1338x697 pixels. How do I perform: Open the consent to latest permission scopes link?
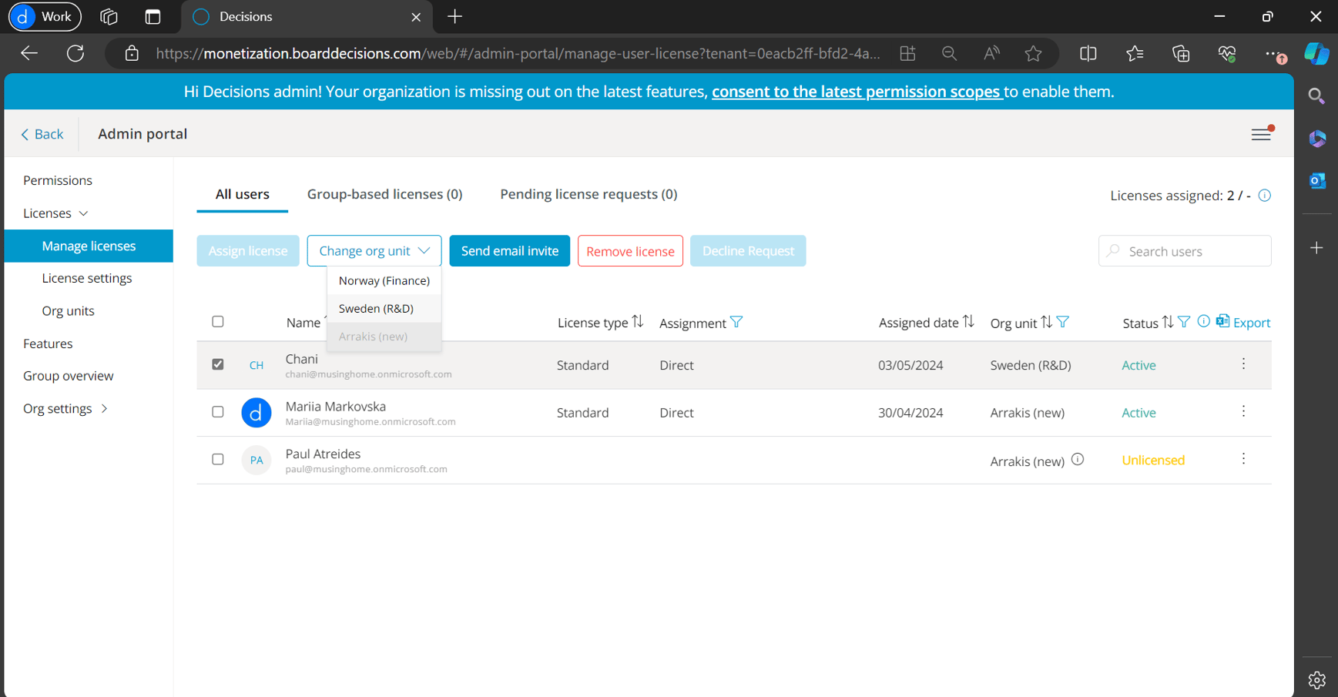coord(856,92)
